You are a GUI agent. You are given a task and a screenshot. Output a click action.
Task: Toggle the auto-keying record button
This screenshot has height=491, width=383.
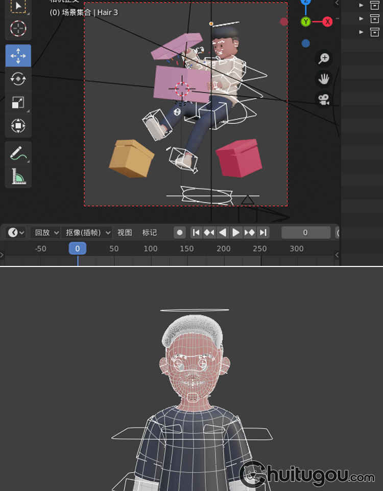click(x=180, y=233)
